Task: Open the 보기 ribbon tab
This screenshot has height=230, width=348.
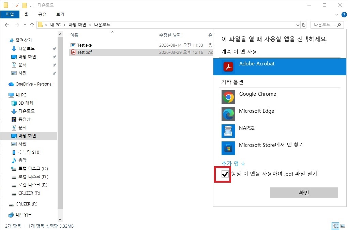Action: coord(60,14)
